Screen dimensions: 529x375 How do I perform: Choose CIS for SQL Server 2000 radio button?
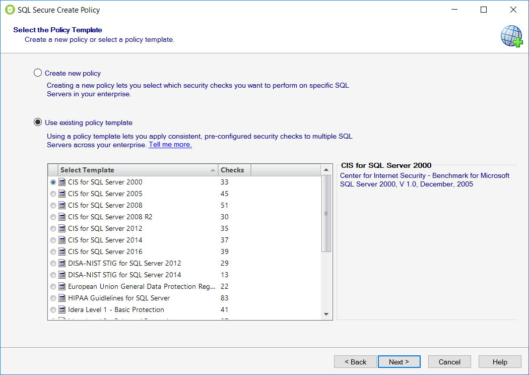[x=53, y=182]
